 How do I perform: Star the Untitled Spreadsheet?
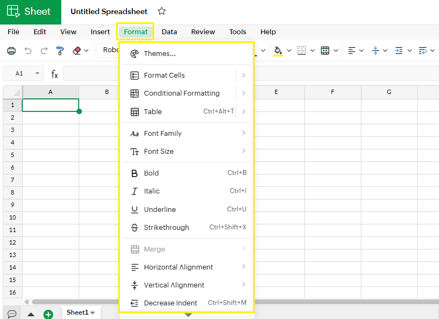pos(161,11)
